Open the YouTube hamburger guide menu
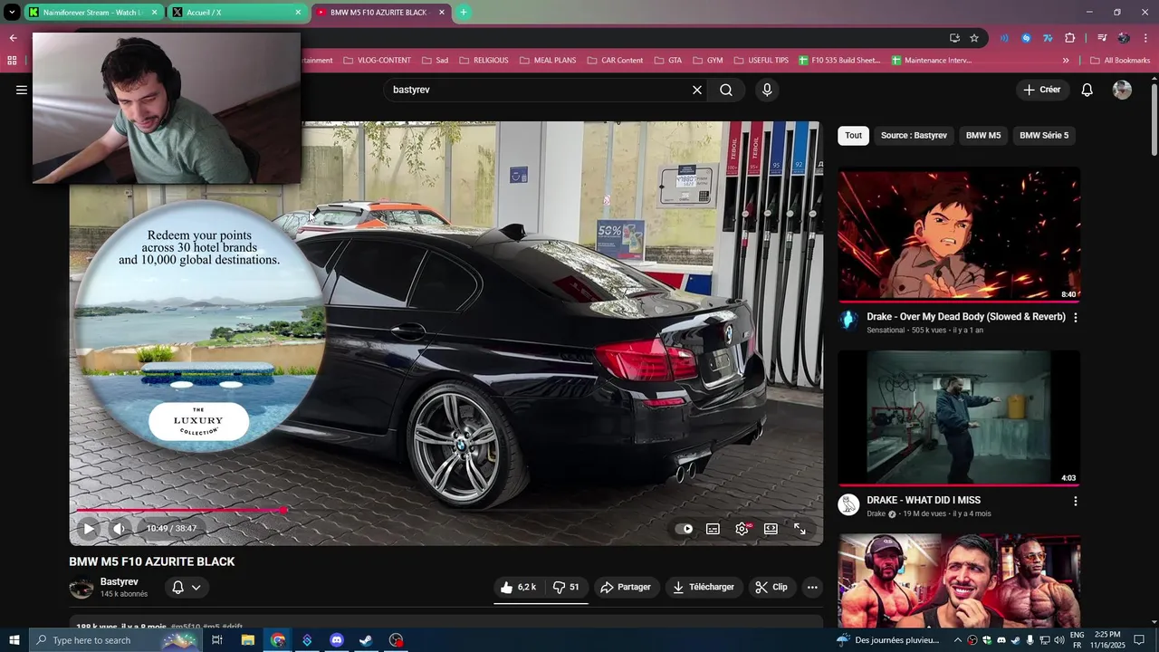This screenshot has width=1159, height=652. click(22, 90)
